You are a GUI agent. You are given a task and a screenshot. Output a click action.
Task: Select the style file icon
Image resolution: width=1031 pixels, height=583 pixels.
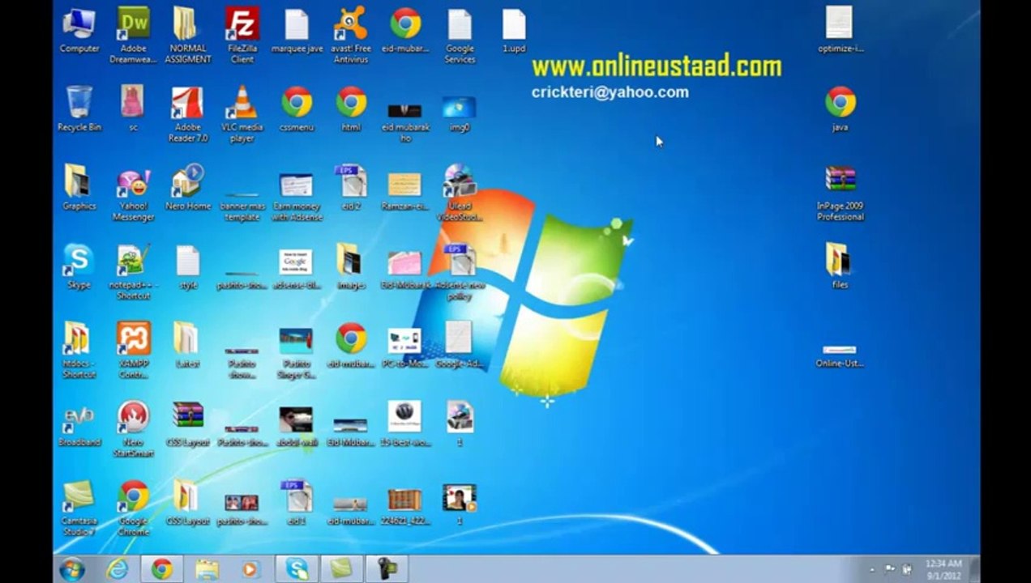[188, 266]
